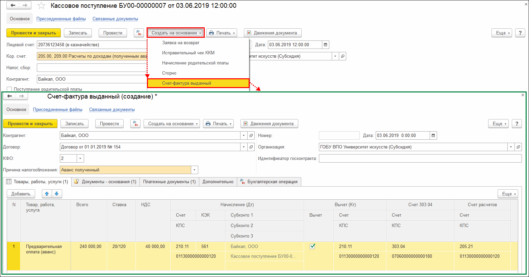Viewport: 529px width, 277px height.
Task: Click Добавить button above table
Action: pyautogui.click(x=21, y=194)
